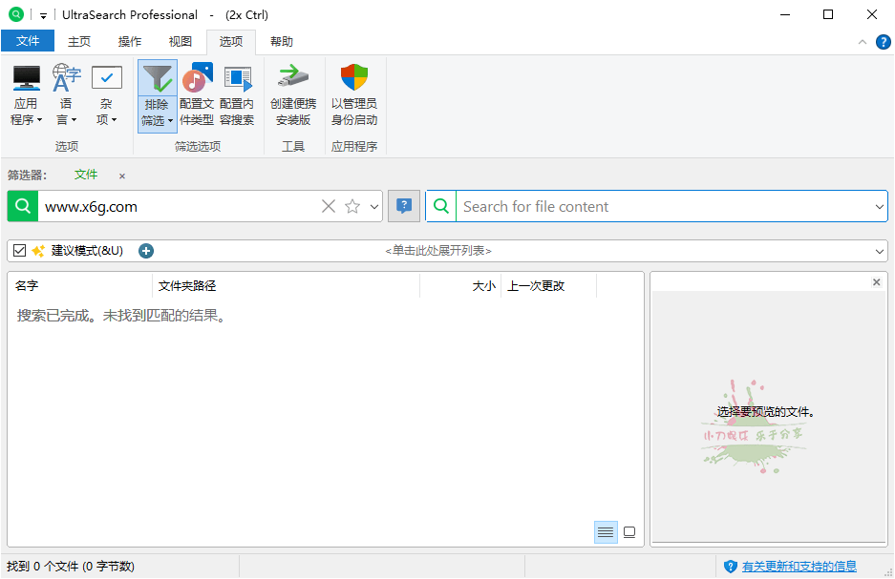Switch to the 视图 ribbon tab
Screen dimensions: 895x579
180,41
